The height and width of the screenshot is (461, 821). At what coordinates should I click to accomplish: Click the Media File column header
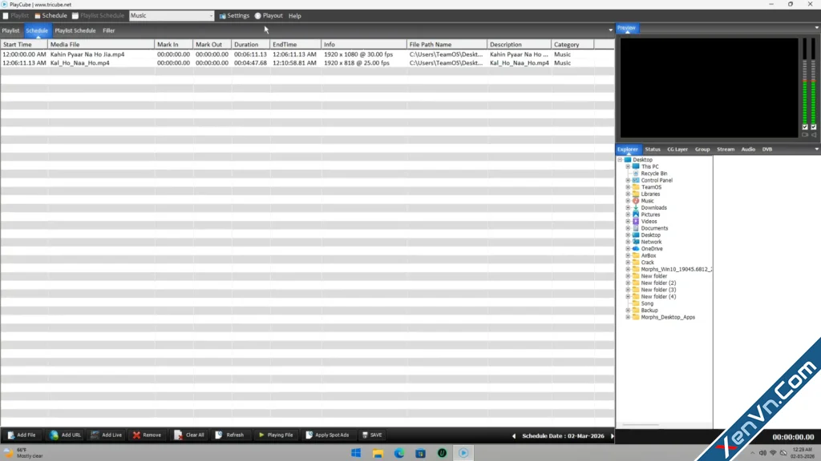101,45
